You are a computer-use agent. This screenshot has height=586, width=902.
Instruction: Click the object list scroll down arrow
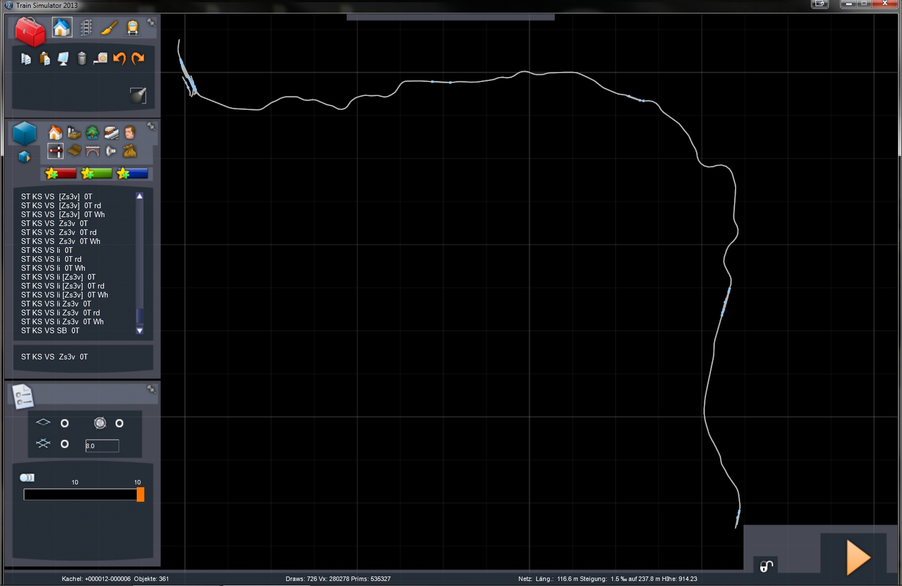tap(140, 330)
